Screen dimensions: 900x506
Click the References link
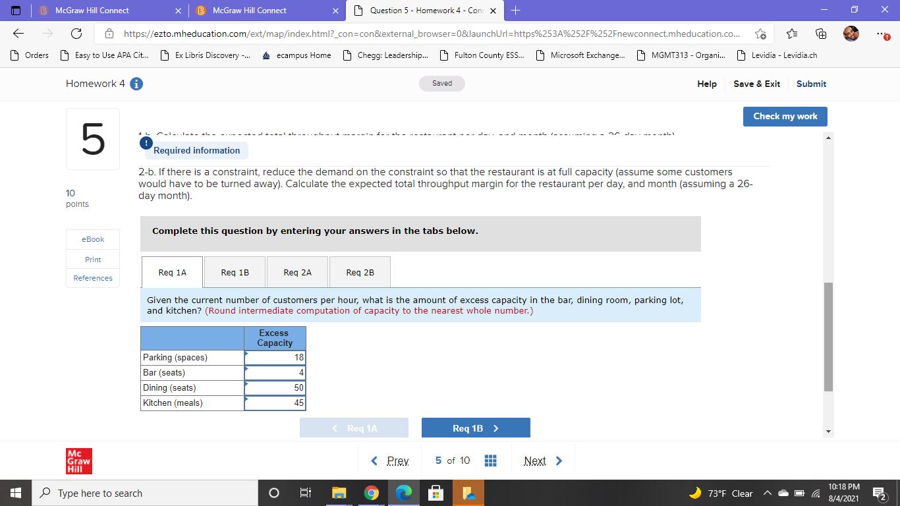point(92,278)
